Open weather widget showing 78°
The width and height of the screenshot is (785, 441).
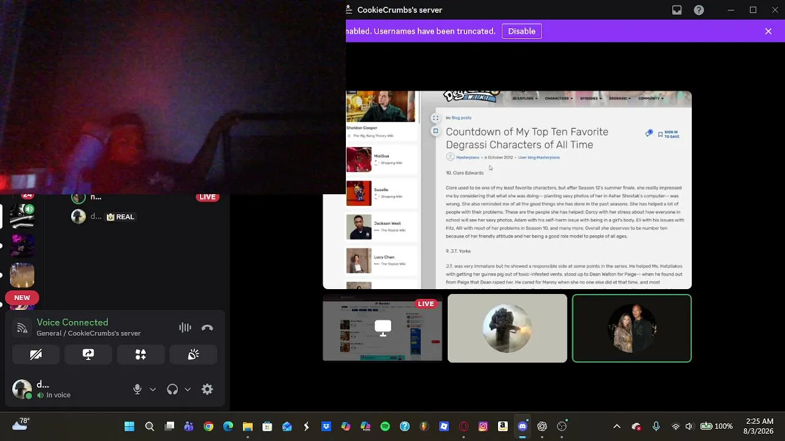20,424
